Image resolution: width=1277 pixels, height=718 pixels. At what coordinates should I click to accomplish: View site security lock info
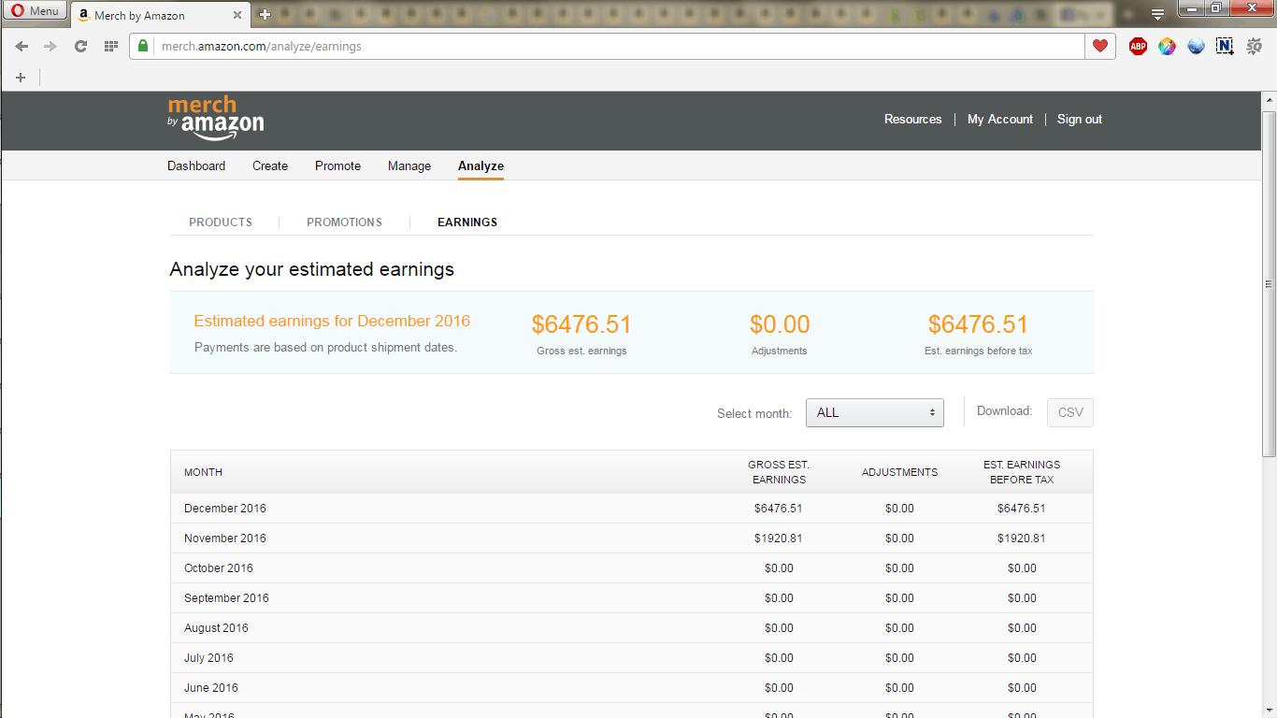[143, 46]
